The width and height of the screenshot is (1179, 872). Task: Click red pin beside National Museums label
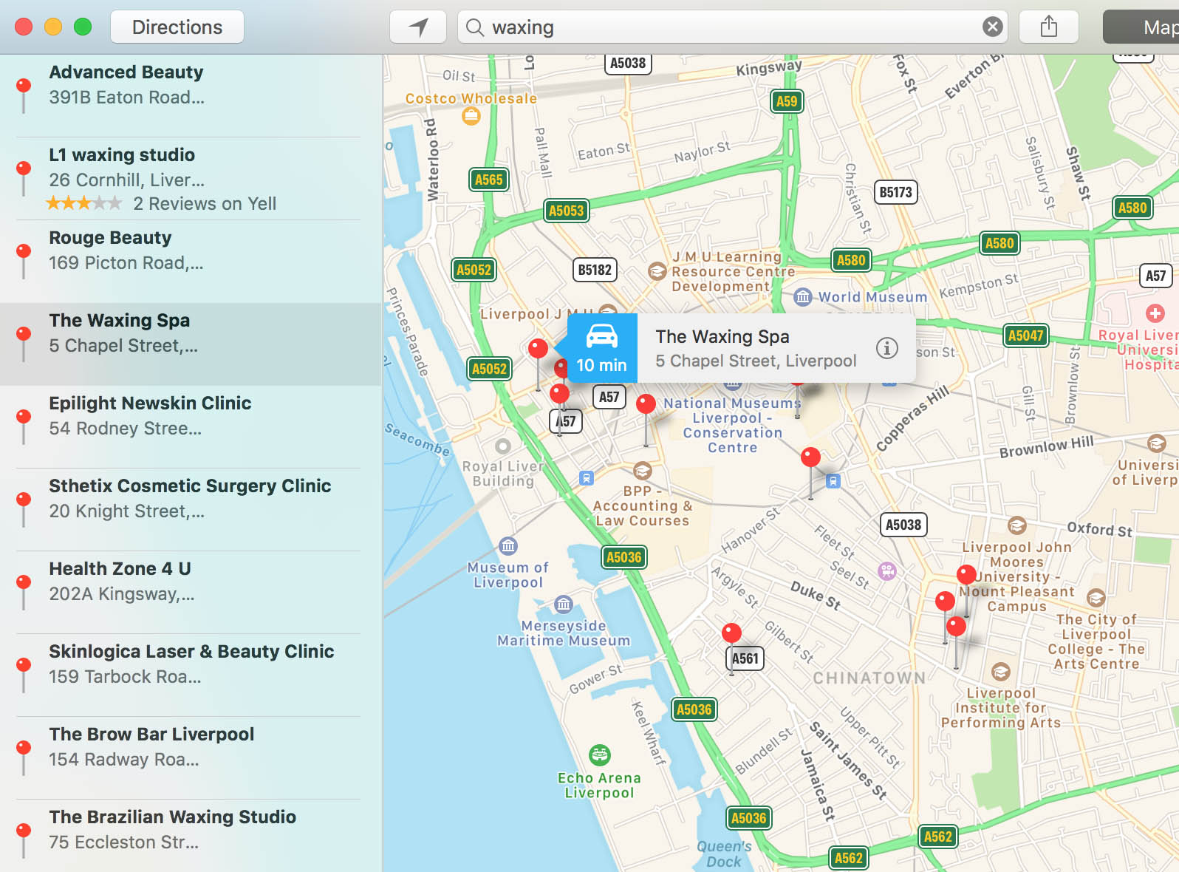pyautogui.click(x=646, y=403)
